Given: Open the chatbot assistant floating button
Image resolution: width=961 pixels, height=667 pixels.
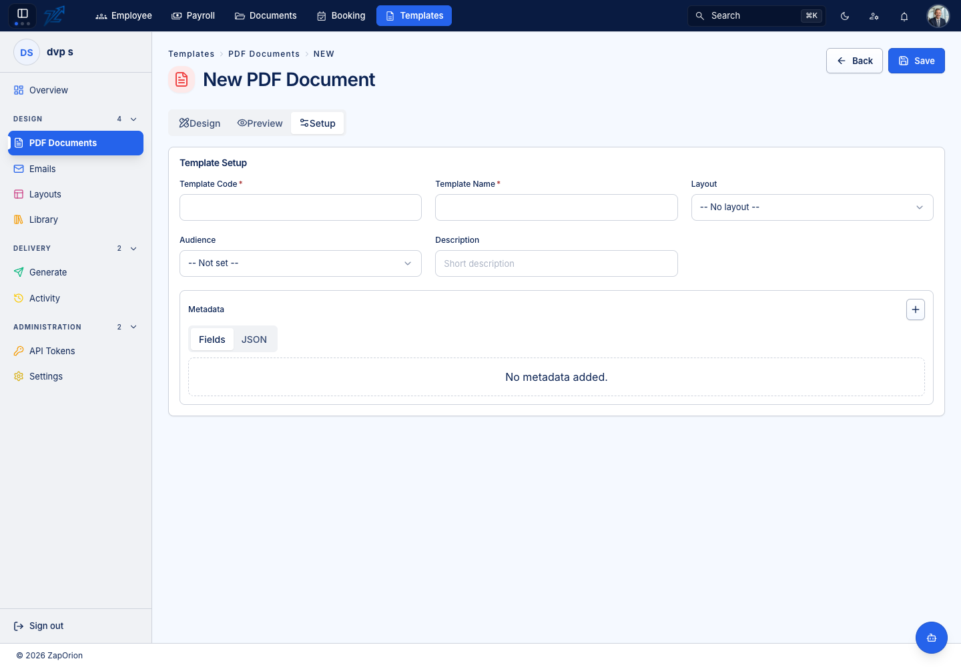Looking at the screenshot, I should pos(932,638).
